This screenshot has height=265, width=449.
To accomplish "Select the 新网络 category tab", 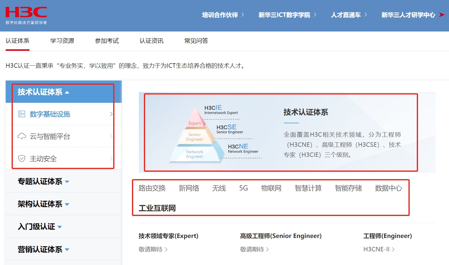I will point(189,188).
